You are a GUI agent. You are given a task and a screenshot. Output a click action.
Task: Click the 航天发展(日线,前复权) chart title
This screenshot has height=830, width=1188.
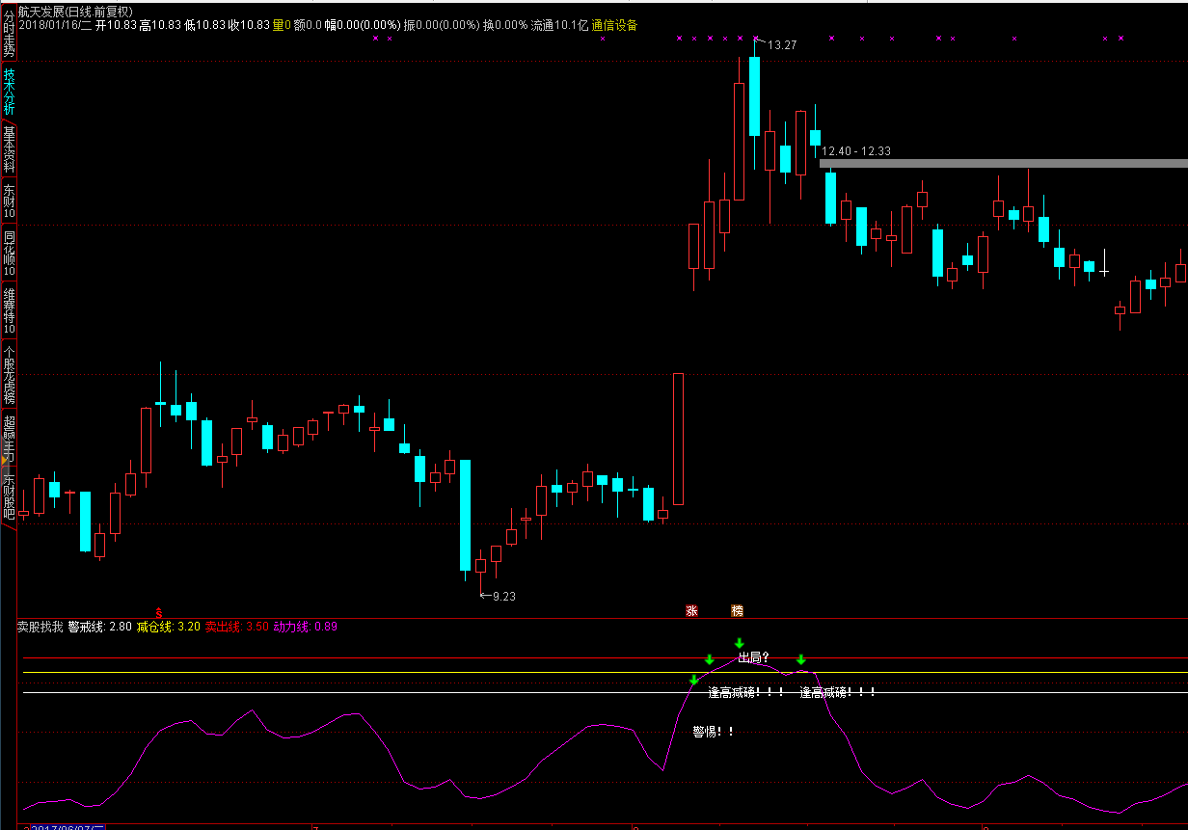click(75, 12)
